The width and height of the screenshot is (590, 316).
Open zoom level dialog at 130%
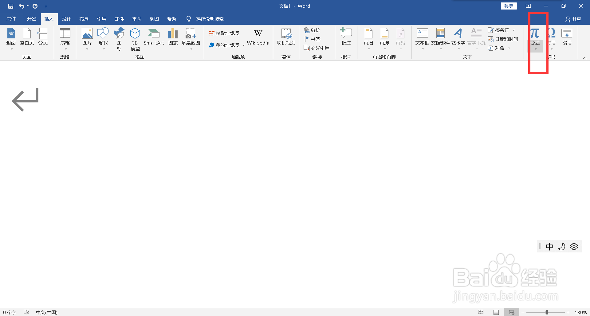tap(581, 312)
